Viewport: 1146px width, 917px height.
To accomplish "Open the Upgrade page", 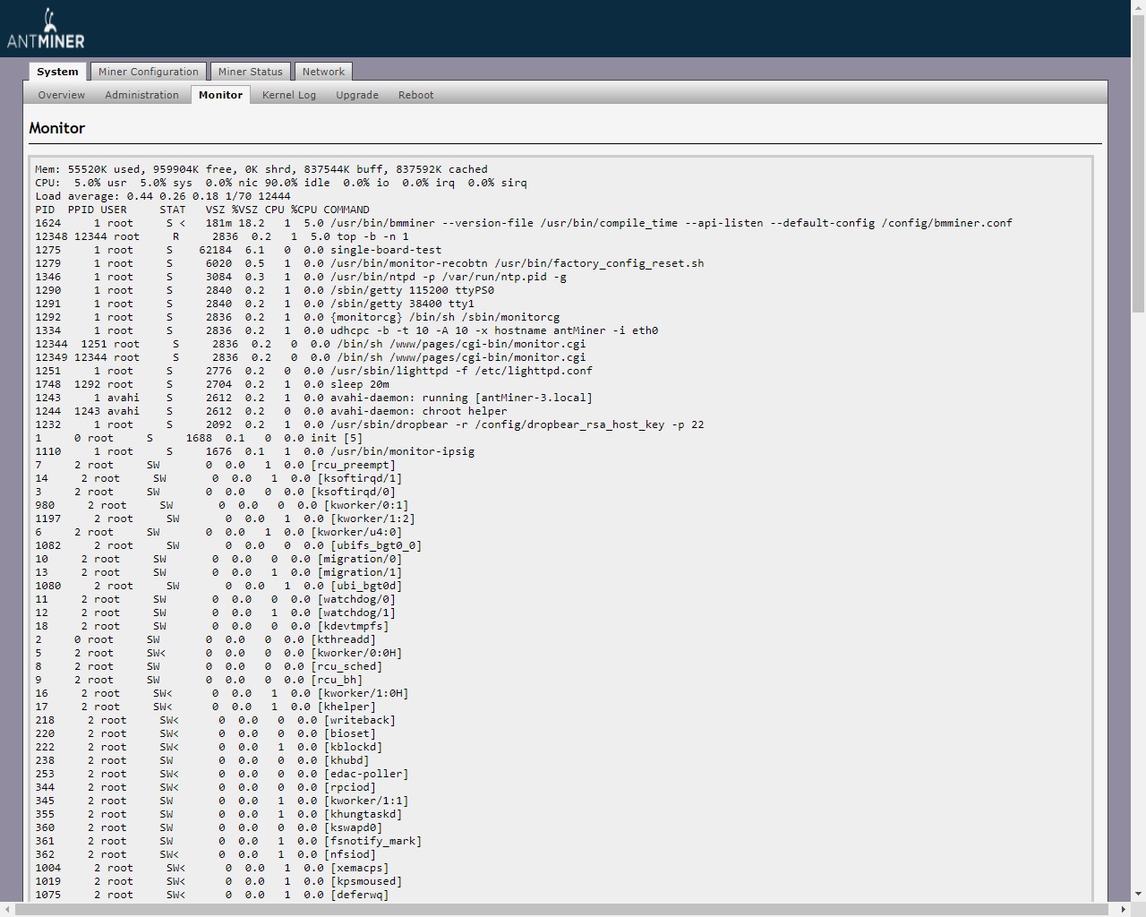I will pyautogui.click(x=357, y=95).
